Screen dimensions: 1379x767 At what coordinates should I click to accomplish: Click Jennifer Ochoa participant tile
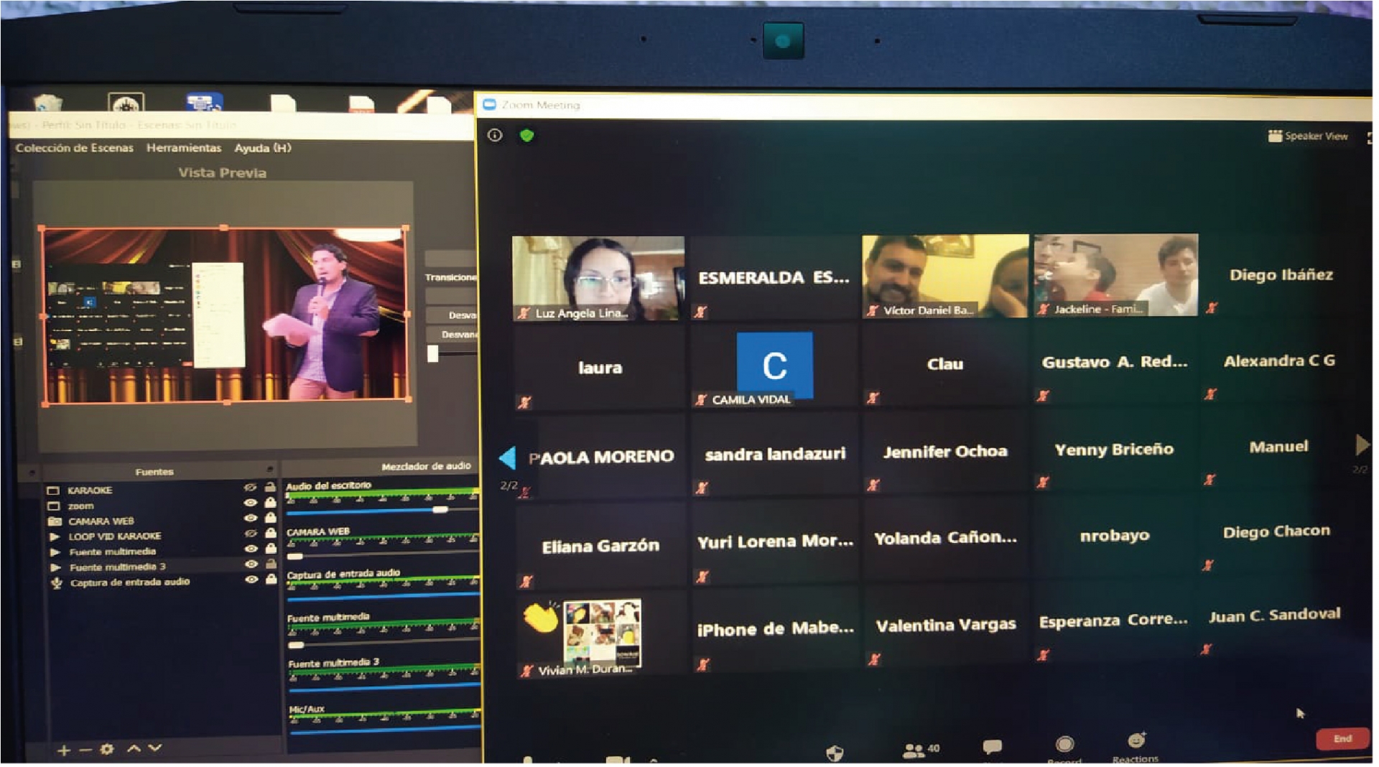[945, 452]
